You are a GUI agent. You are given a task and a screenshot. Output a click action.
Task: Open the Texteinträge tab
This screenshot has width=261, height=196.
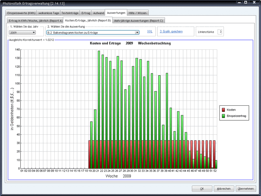pos(70,13)
